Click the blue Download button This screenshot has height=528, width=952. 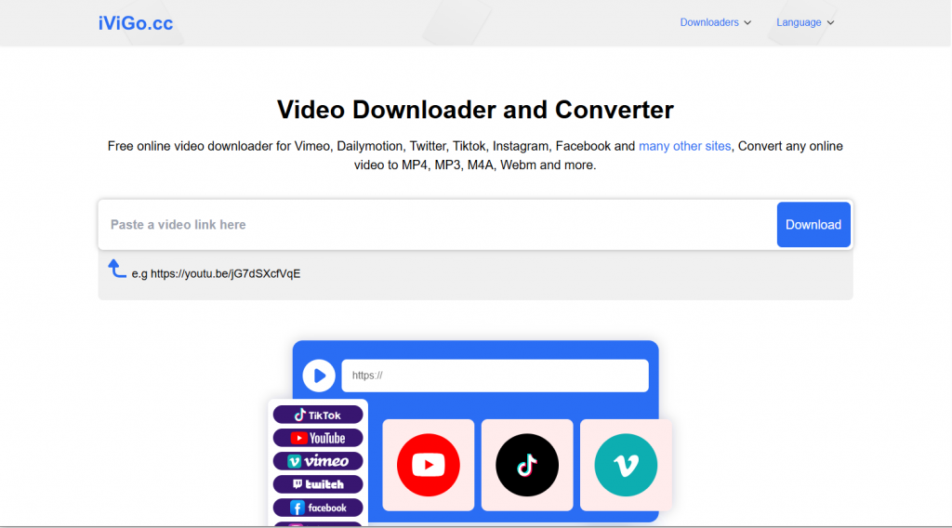pos(813,225)
